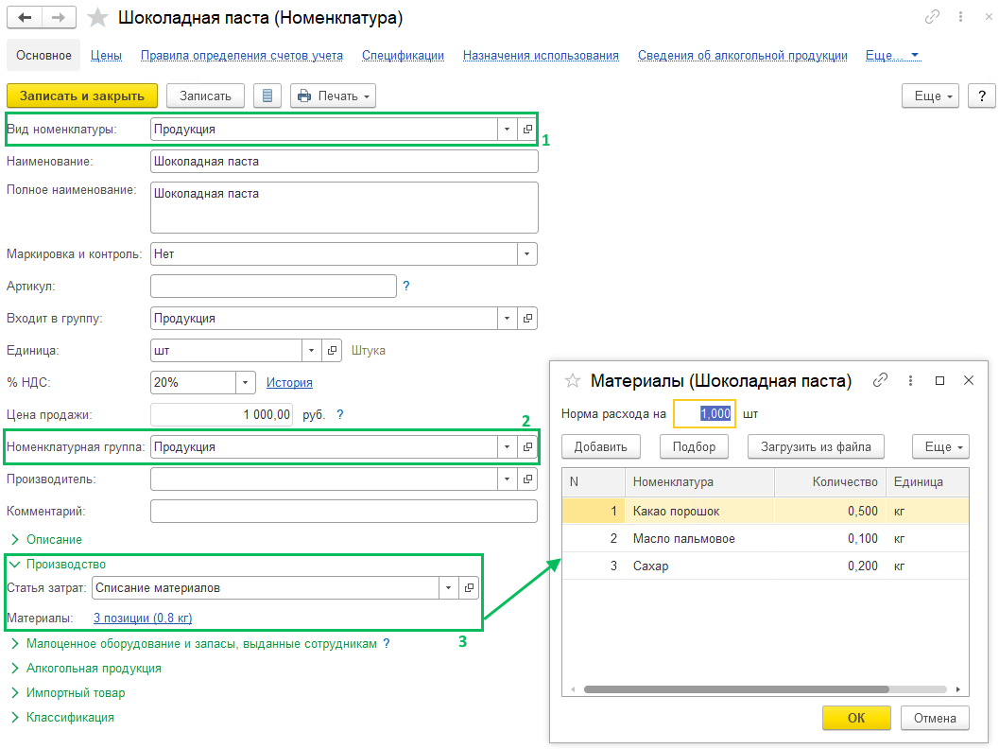Viewport: 999px width, 749px height.
Task: Open the Цены tab
Action: tap(106, 56)
